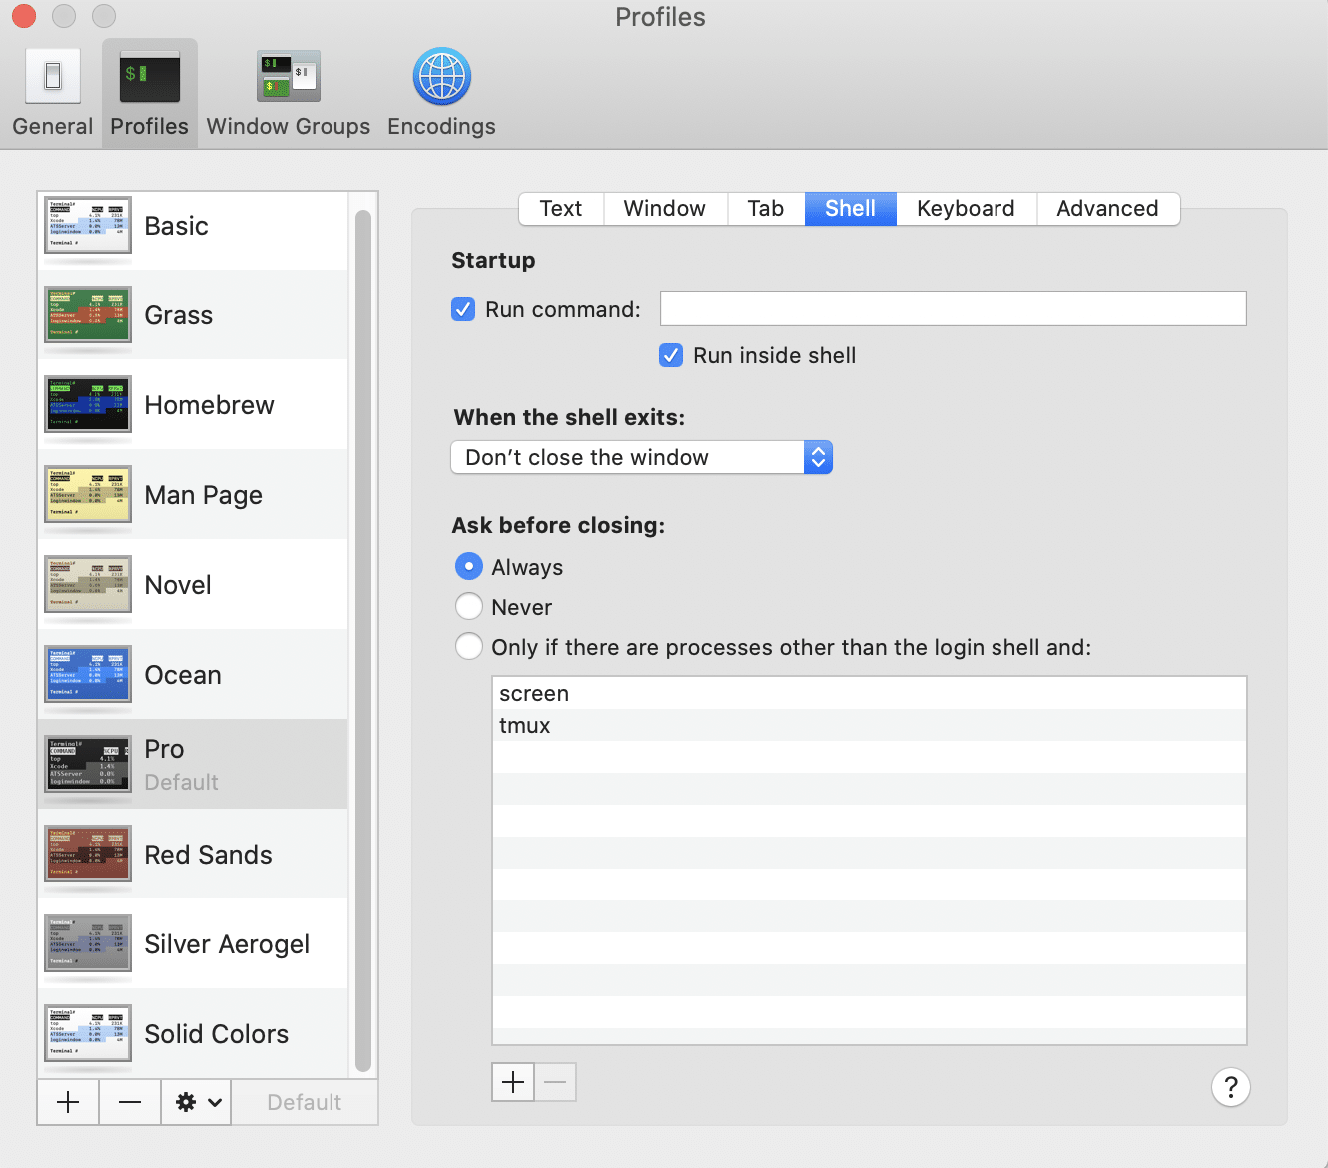Open the Window Groups pane
Viewport: 1328px width, 1168px height.
pos(288,93)
